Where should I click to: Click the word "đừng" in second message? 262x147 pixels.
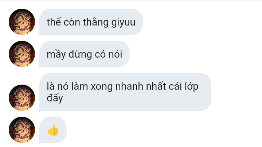[80, 54]
